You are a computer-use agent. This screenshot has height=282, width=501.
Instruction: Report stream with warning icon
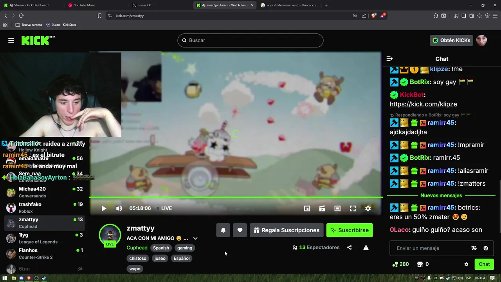pyautogui.click(x=366, y=248)
